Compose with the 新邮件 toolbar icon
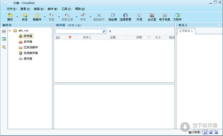This screenshot has height=136, width=223. click(x=37, y=17)
